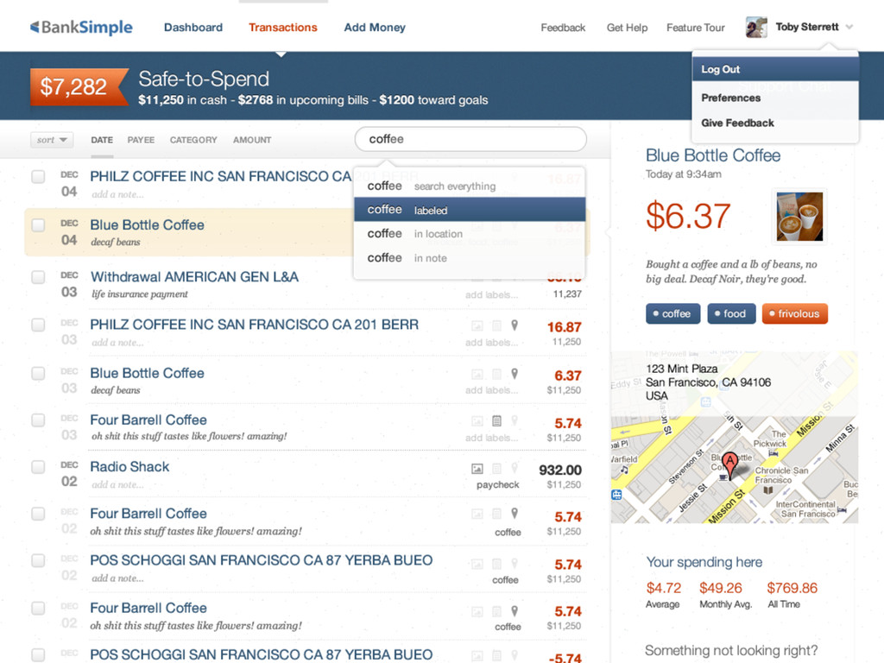The width and height of the screenshot is (884, 663).
Task: Click the blue 'coffee' label tag
Action: click(x=673, y=313)
